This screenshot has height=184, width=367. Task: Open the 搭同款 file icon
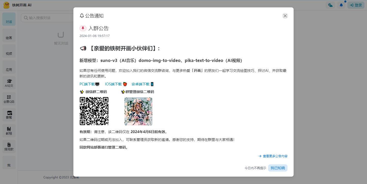tap(9, 145)
